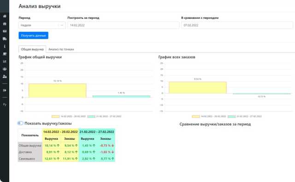Click the '8,91 %' table cell
295x182 pixels.
[52, 152]
